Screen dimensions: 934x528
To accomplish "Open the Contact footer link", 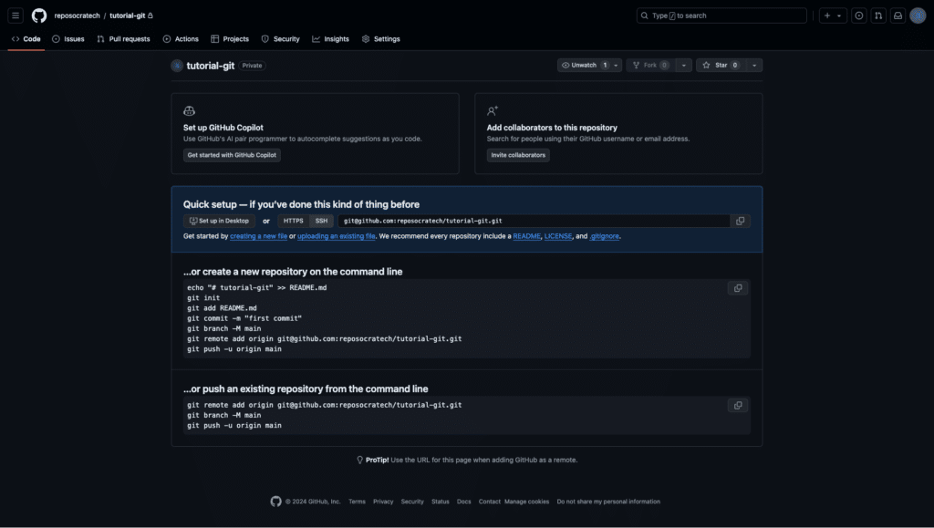I will pos(489,502).
